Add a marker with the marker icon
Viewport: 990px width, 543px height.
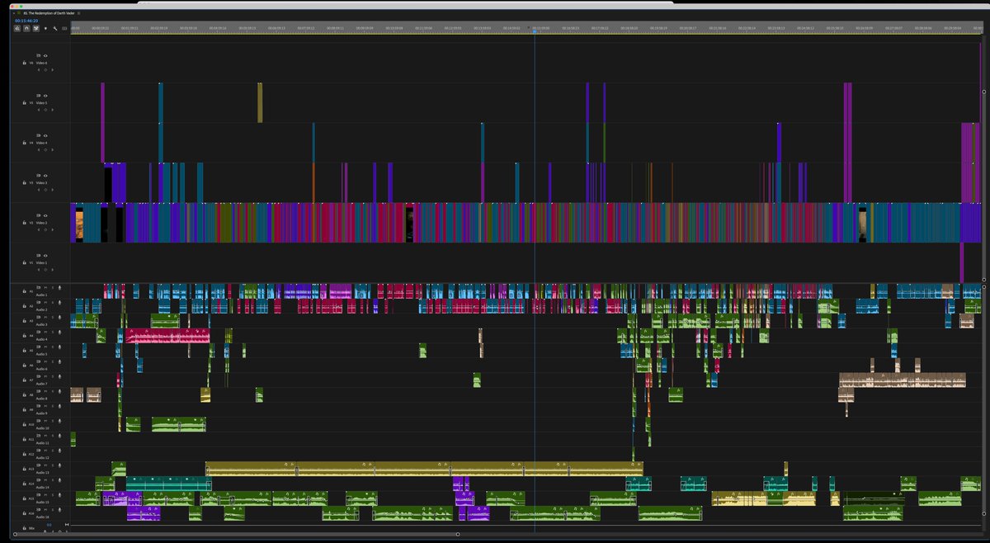tap(45, 29)
